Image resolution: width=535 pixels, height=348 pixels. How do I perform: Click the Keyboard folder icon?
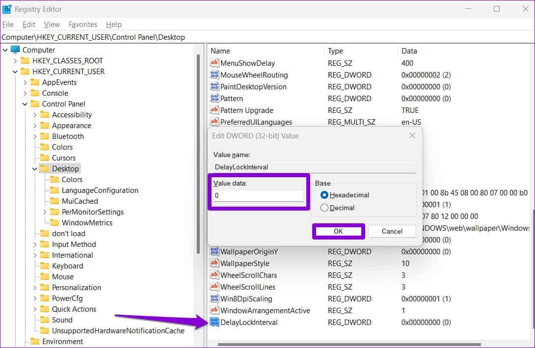pyautogui.click(x=45, y=266)
